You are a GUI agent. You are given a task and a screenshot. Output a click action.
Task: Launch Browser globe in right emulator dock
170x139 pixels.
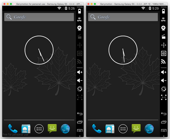coord(149,129)
